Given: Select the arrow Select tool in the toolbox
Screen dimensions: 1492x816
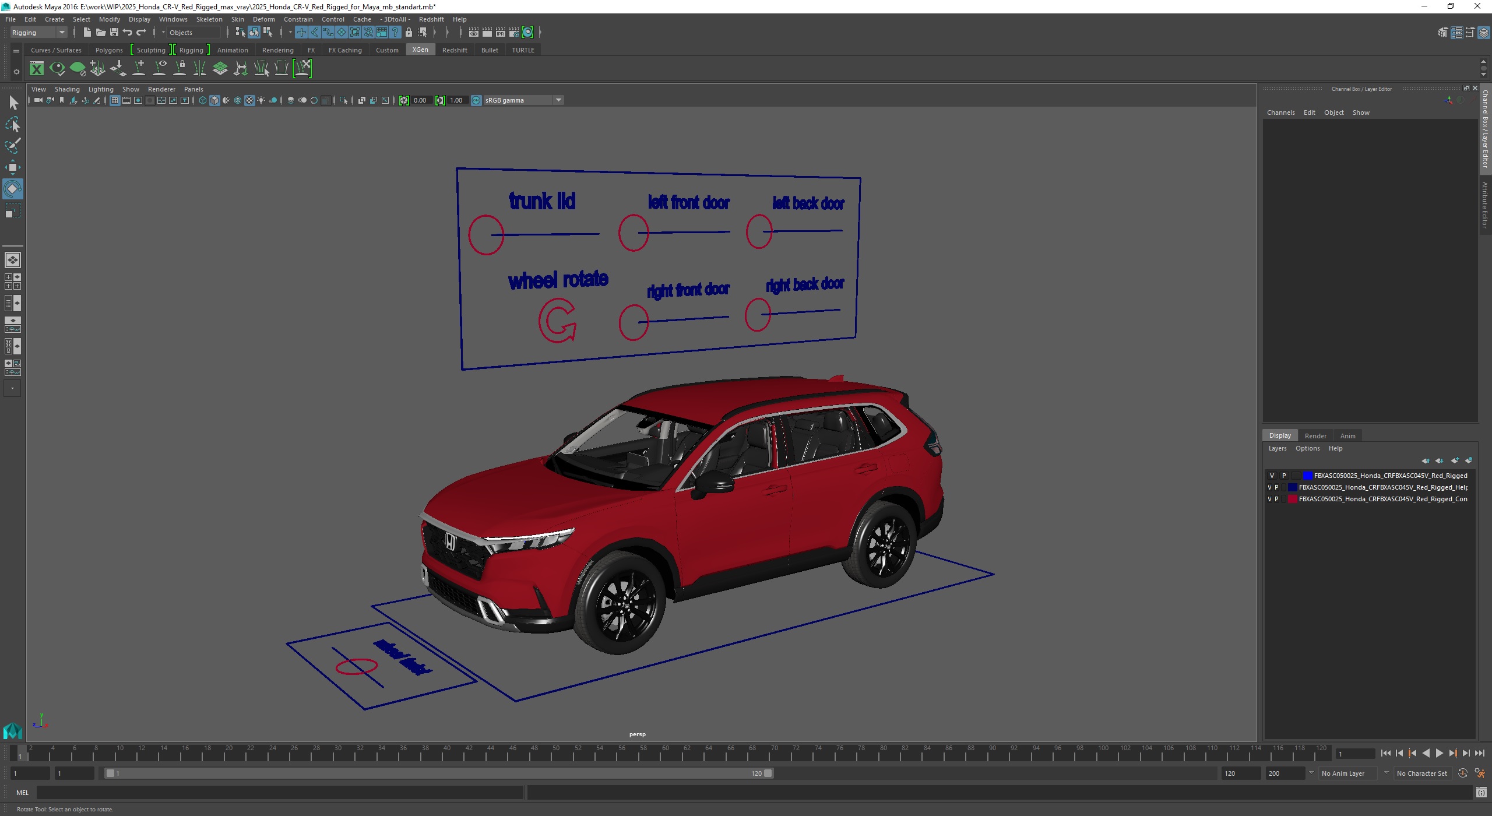Looking at the screenshot, I should (13, 103).
